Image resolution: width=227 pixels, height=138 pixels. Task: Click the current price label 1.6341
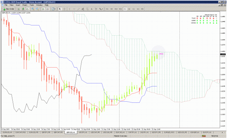(223, 54)
